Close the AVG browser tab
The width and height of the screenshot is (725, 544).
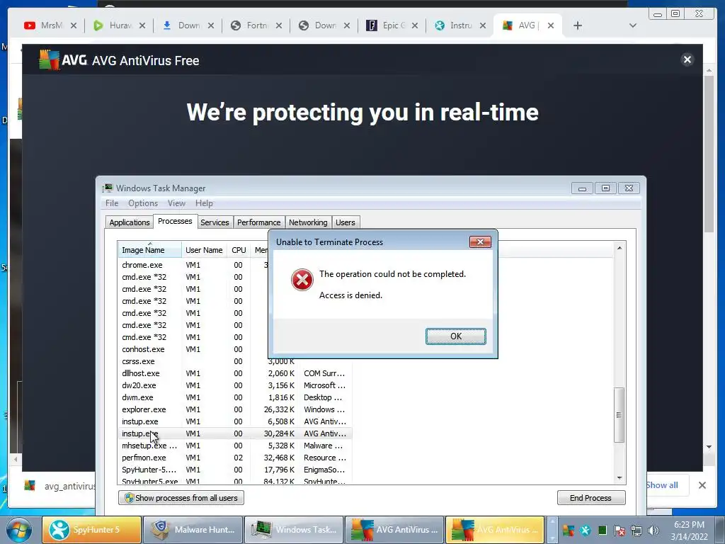click(x=551, y=25)
